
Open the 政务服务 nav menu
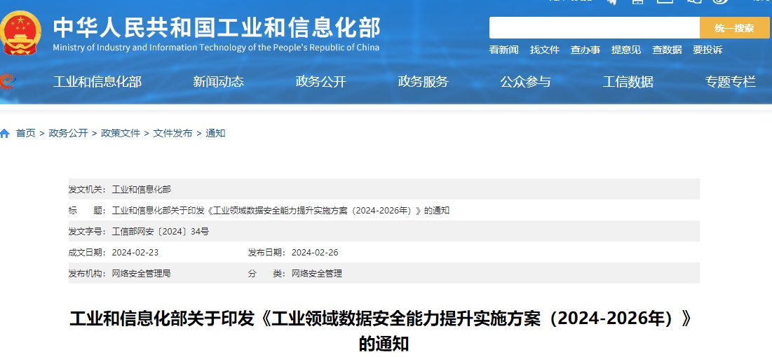(x=423, y=82)
